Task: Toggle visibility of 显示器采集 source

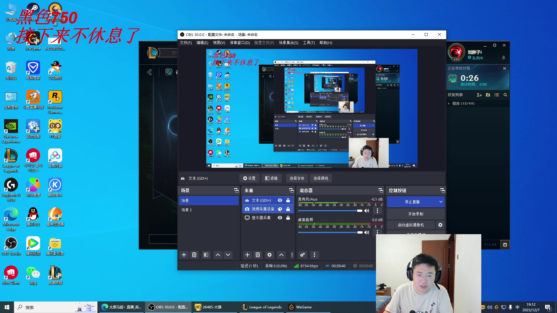Action: click(280, 218)
